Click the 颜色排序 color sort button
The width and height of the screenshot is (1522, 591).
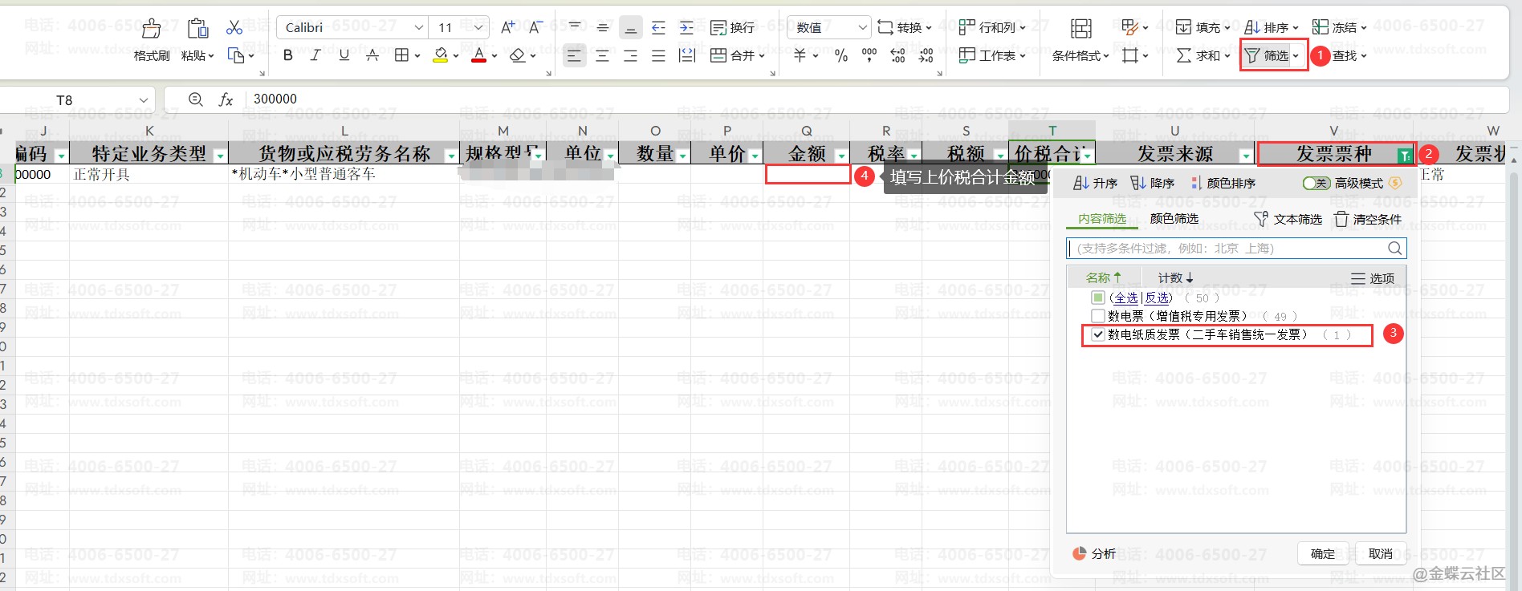tap(1223, 184)
